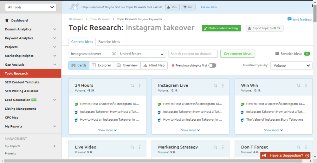Expand Show more on the Instagram Live card
This screenshot has width=317, height=163.
191,130
